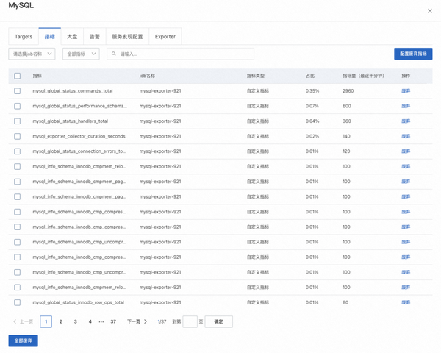This screenshot has width=441, height=353.
Task: Click the 全部废弃 button
Action: pyautogui.click(x=23, y=341)
